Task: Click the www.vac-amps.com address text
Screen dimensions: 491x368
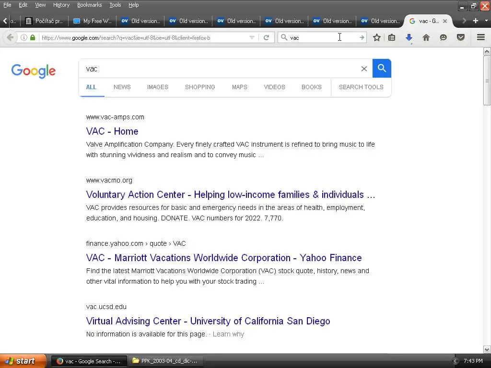Action: [115, 117]
